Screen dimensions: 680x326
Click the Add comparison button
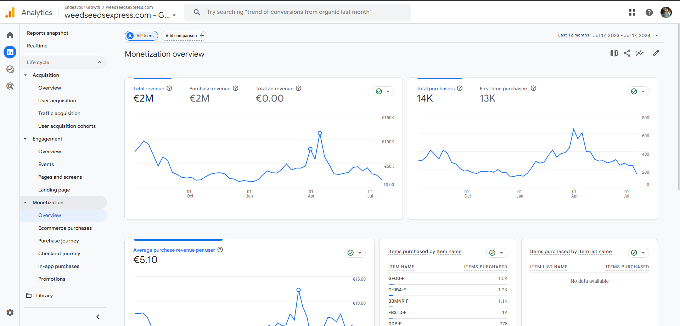click(x=184, y=35)
